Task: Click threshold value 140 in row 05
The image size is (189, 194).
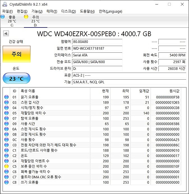Action: tap(146, 113)
